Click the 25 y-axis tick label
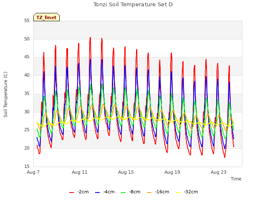This screenshot has width=267, height=200. pos(27,130)
